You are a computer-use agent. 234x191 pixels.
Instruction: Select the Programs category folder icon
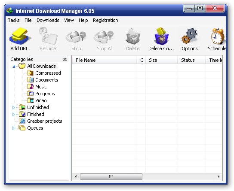[x=31, y=94]
